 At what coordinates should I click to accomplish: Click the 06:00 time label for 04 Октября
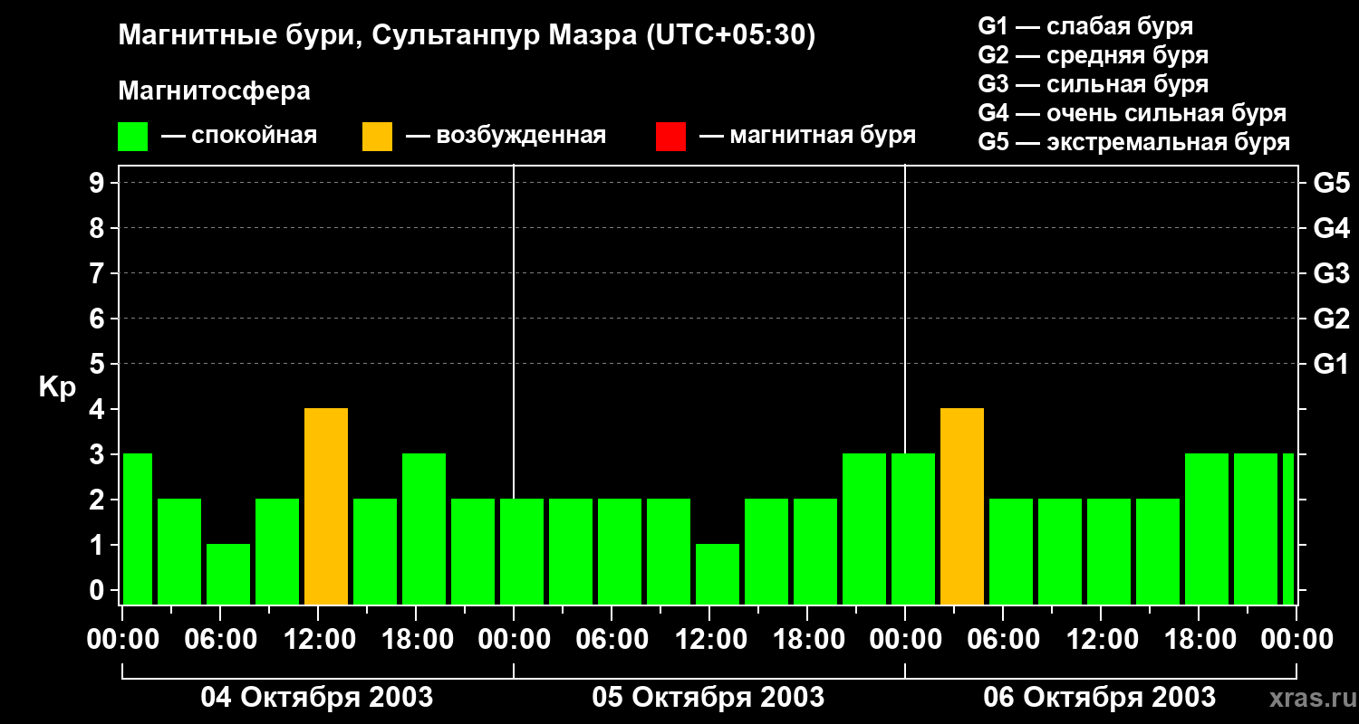point(220,640)
